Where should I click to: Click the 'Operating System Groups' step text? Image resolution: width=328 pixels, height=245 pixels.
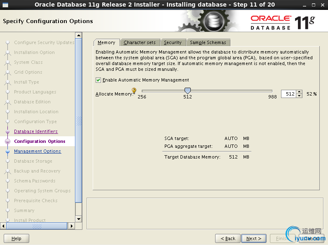[x=42, y=191]
